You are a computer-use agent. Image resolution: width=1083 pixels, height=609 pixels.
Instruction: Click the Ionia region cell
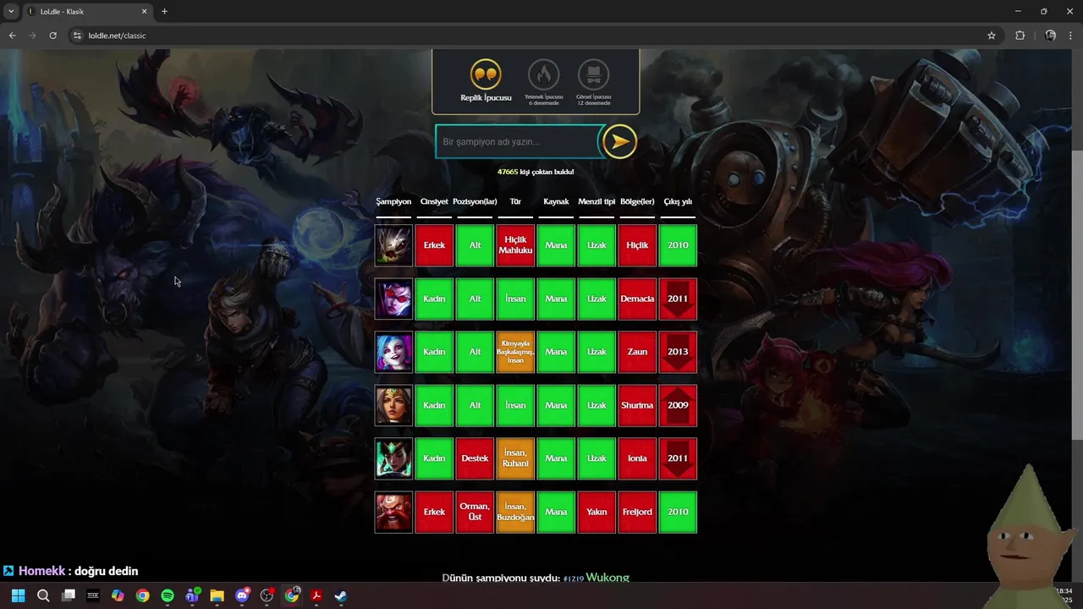637,458
